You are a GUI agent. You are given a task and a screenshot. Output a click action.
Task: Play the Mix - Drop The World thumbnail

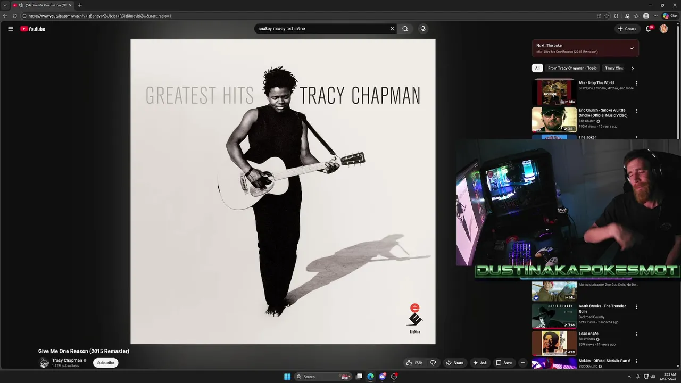(x=554, y=92)
